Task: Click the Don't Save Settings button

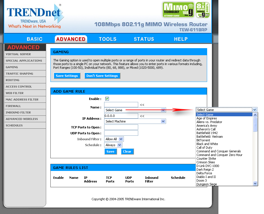Action: point(102,76)
